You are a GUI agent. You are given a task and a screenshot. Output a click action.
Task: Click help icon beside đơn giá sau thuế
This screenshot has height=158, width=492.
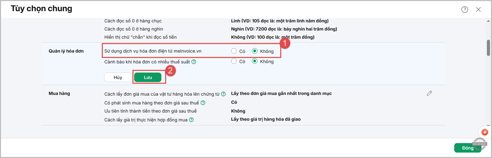203,103
